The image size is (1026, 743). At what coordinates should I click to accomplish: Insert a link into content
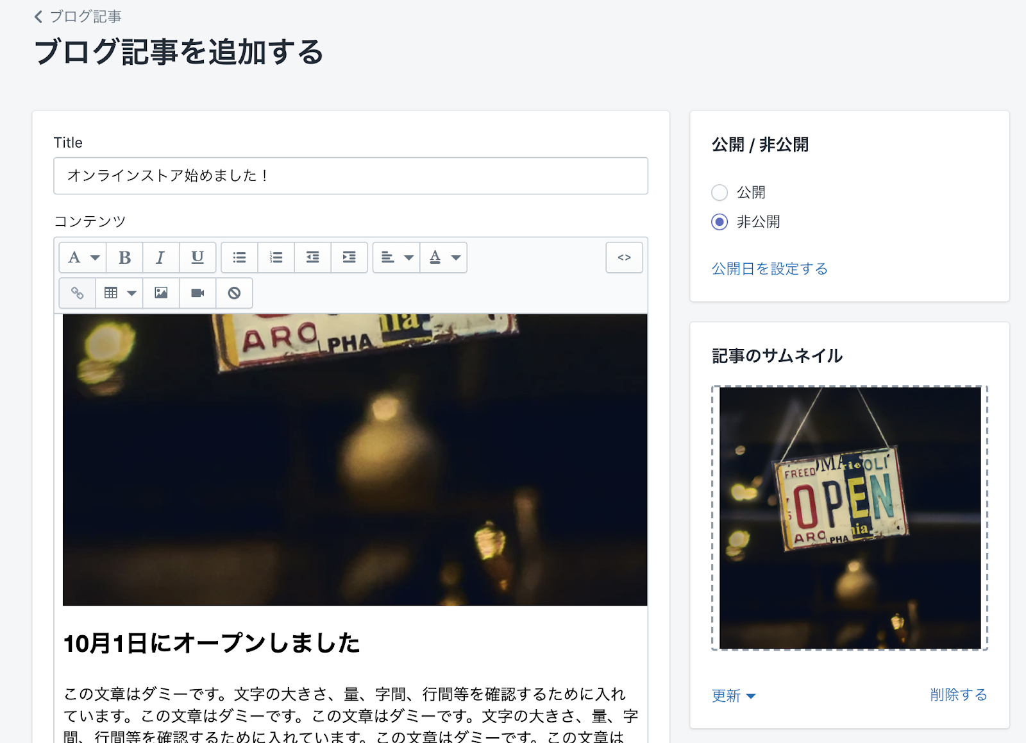(x=77, y=293)
